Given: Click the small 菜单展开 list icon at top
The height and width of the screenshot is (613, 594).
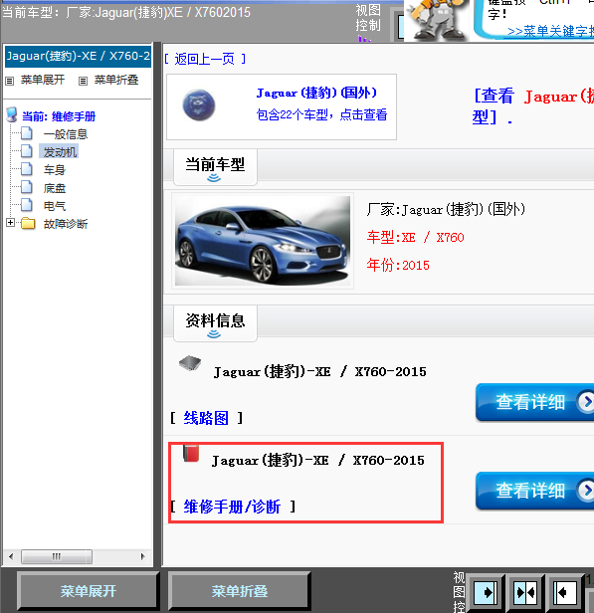Looking at the screenshot, I should (9, 81).
